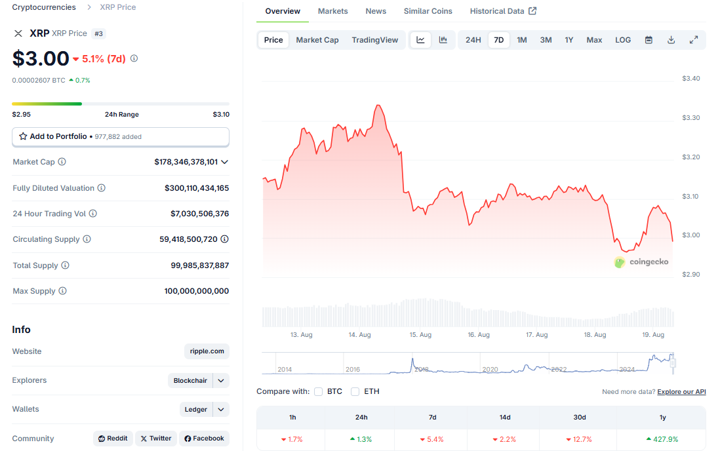
Task: Open Blockchair explorer link
Action: (x=190, y=381)
